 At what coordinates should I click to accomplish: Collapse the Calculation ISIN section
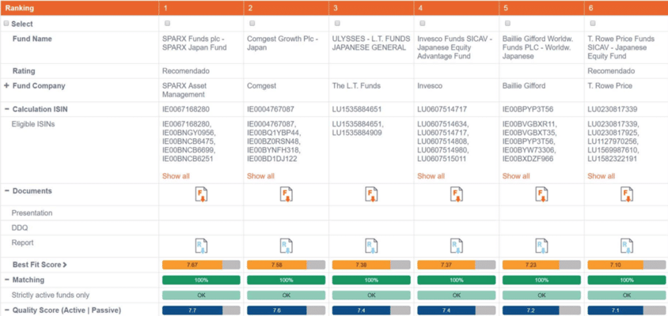[6, 109]
